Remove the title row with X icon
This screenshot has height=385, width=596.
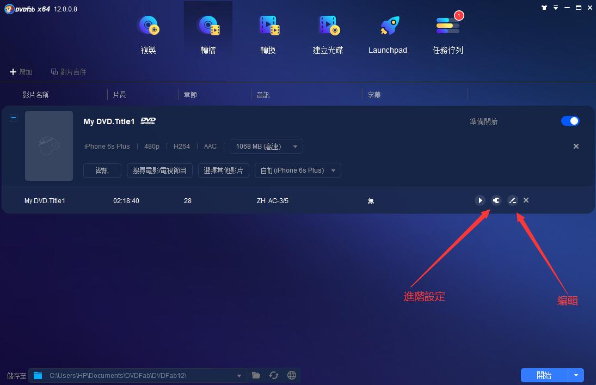point(526,200)
